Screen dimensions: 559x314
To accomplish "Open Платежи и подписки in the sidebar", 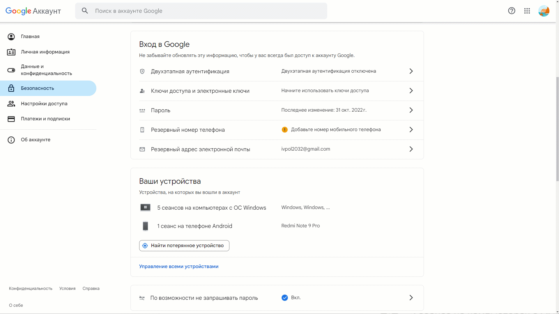I will 45,119.
